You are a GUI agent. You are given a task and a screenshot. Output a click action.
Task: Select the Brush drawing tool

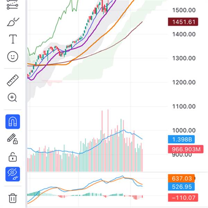pyautogui.click(x=13, y=21)
